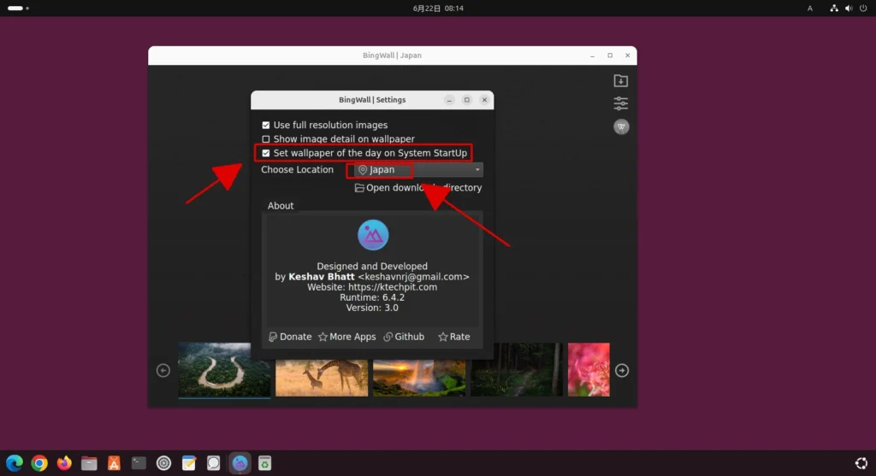Image resolution: width=876 pixels, height=476 pixels.
Task: Minimize the BingWall Japan main window
Action: coord(592,56)
